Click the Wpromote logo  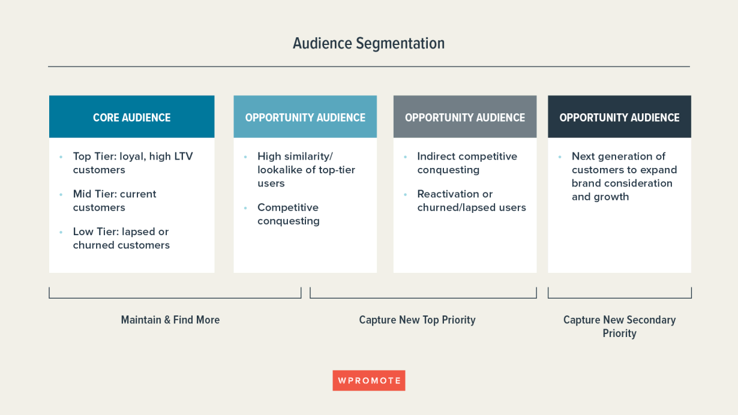pos(368,381)
